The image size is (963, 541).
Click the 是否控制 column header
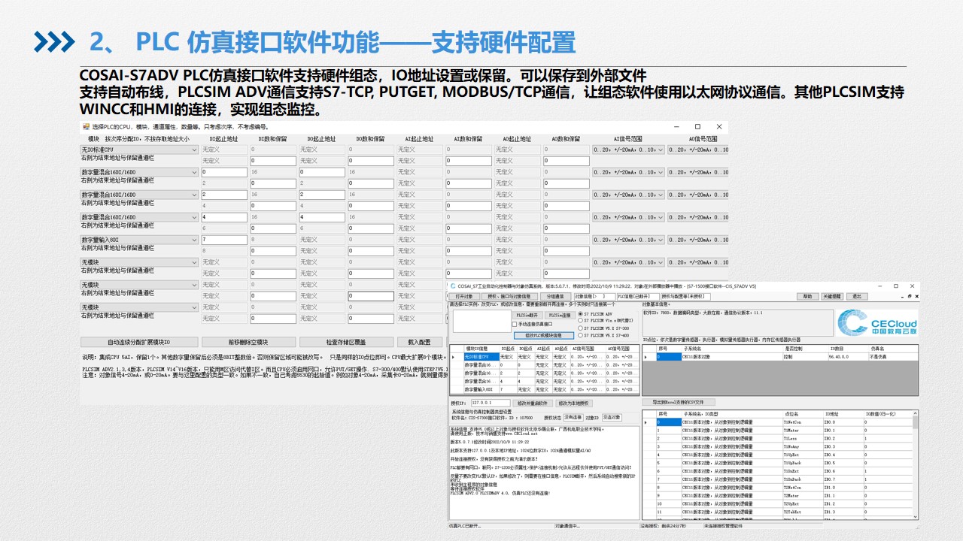pos(806,349)
